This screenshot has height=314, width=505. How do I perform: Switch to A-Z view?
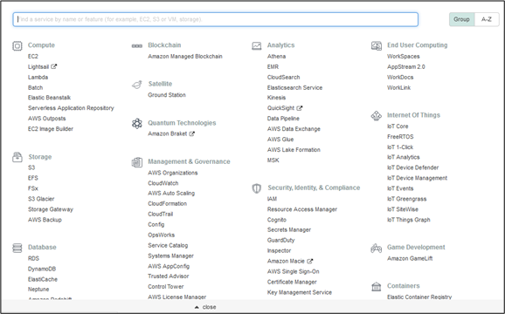(x=487, y=19)
